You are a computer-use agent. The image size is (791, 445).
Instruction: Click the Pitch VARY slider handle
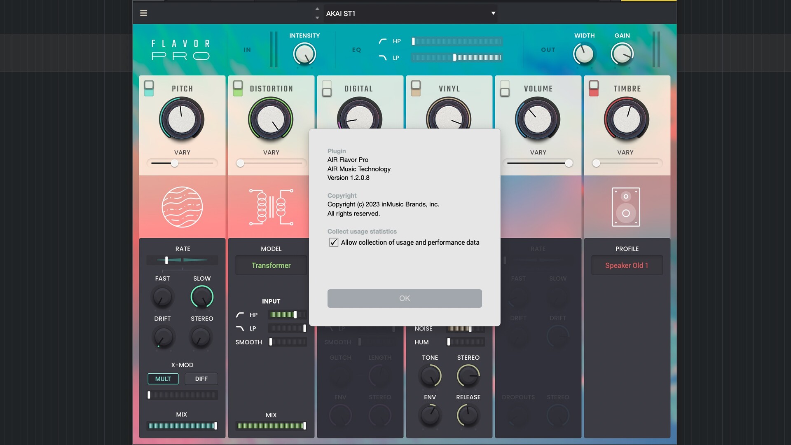pos(175,163)
